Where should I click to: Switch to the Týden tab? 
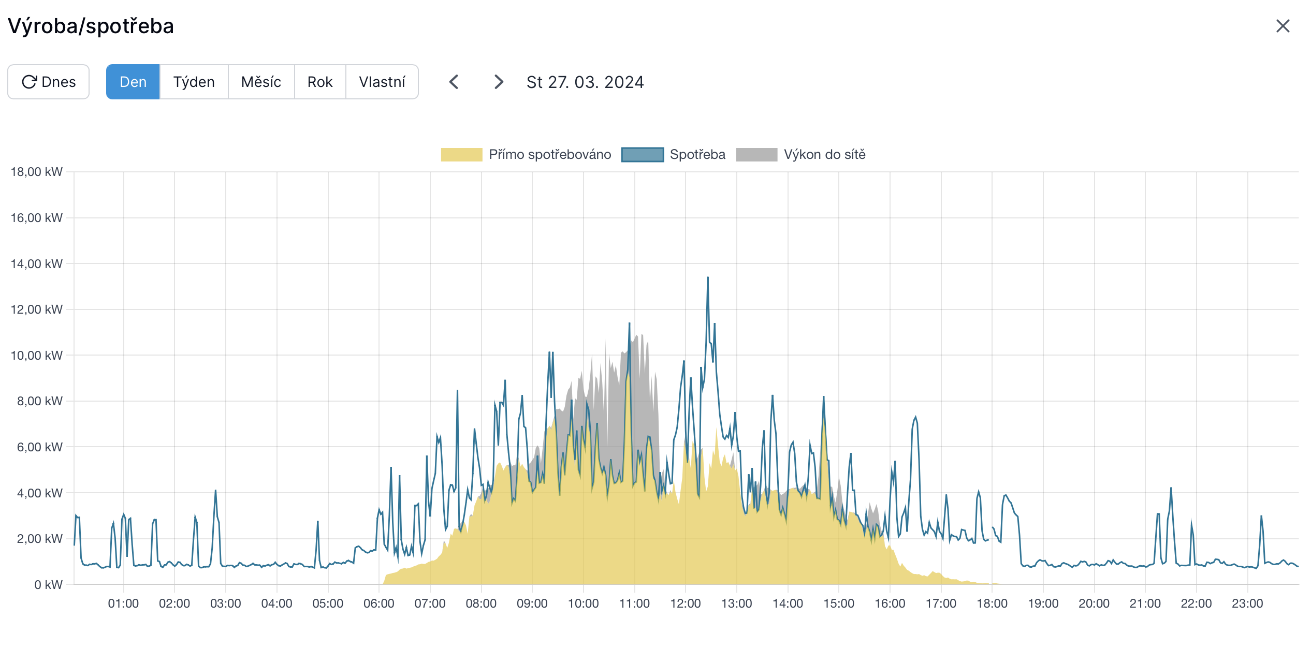click(194, 82)
